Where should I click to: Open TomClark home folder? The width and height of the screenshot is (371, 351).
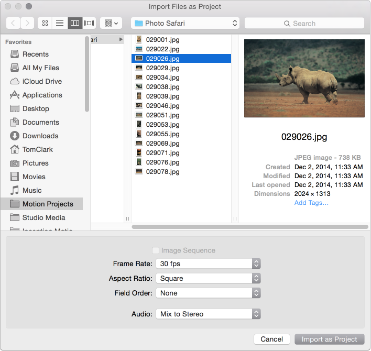coord(41,149)
